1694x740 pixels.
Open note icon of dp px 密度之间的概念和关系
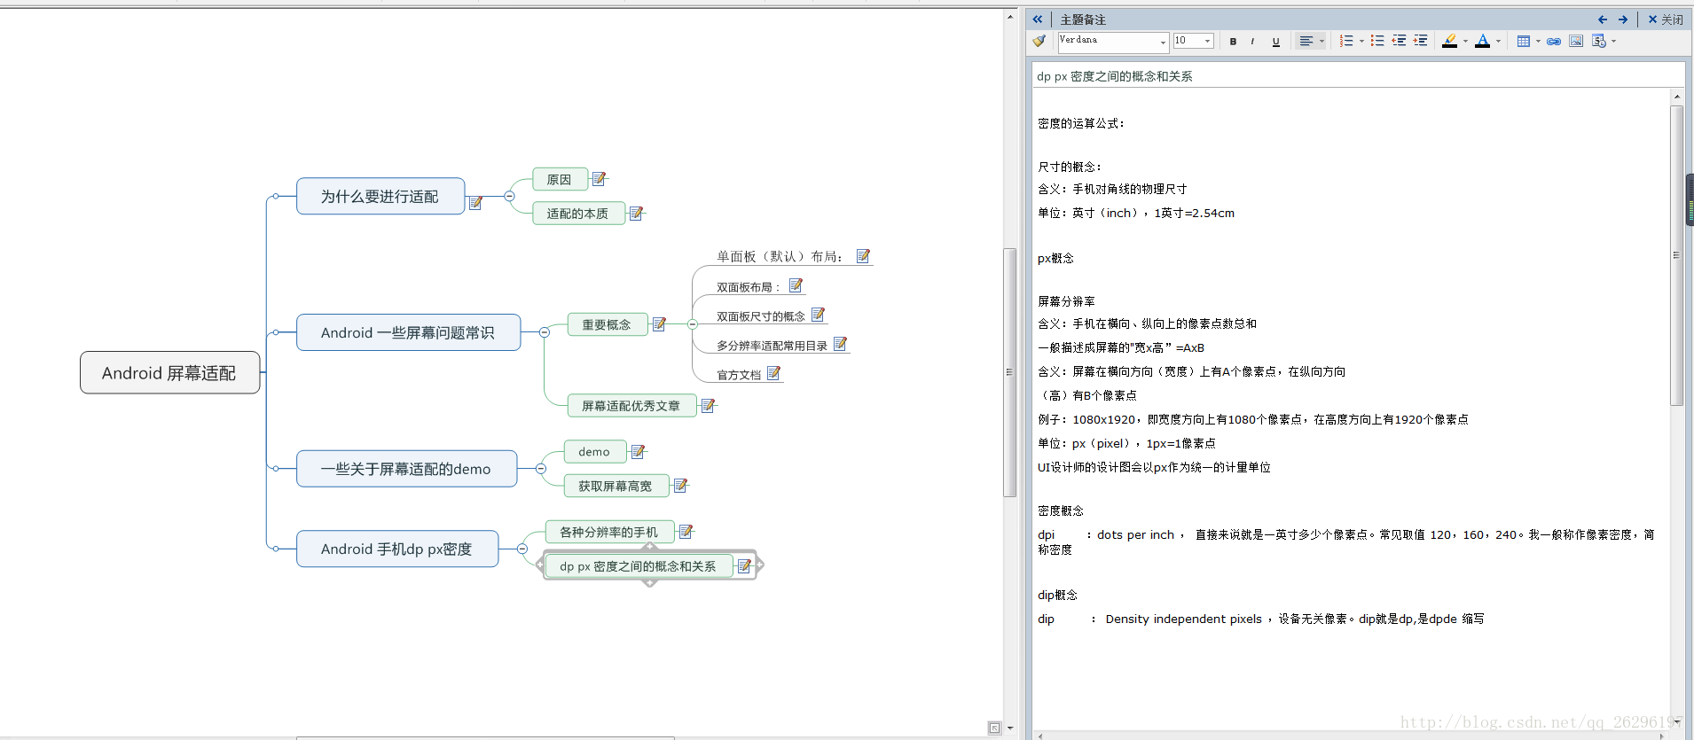744,565
